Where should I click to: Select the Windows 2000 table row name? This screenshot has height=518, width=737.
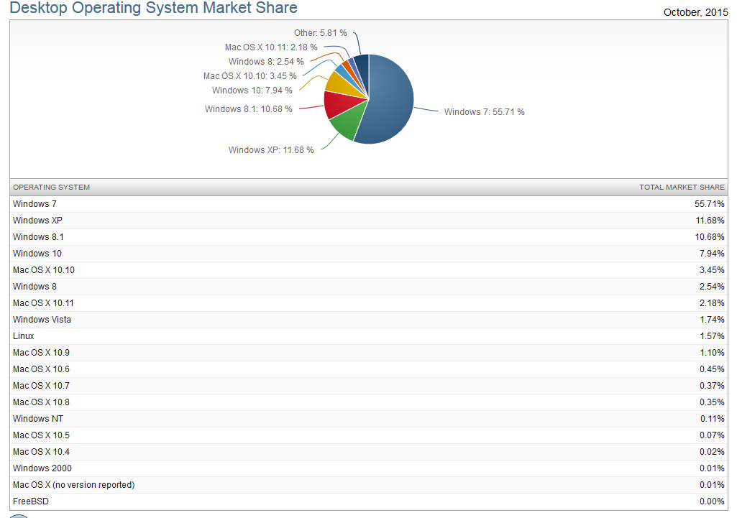(x=42, y=468)
